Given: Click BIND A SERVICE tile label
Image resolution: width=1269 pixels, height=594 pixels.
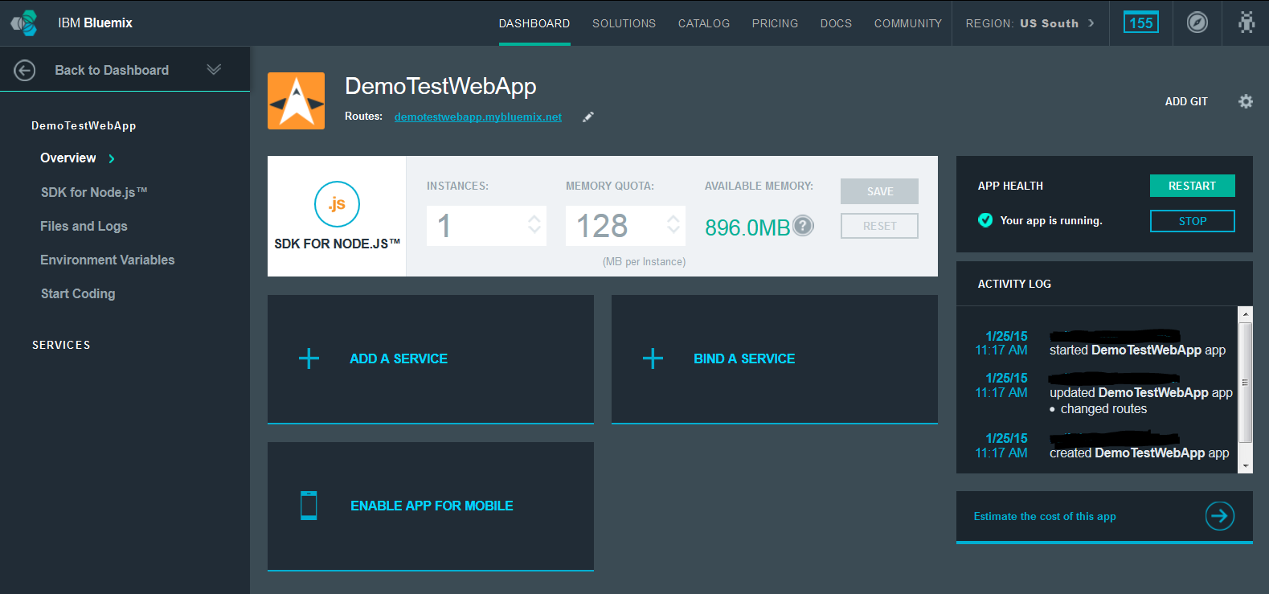Looking at the screenshot, I should tap(744, 358).
